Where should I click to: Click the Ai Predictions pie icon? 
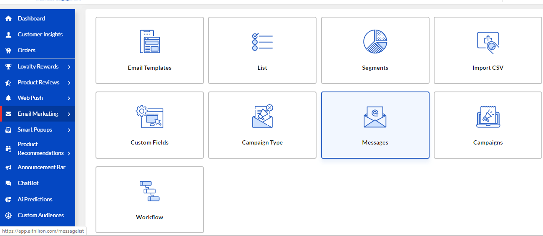[8, 200]
